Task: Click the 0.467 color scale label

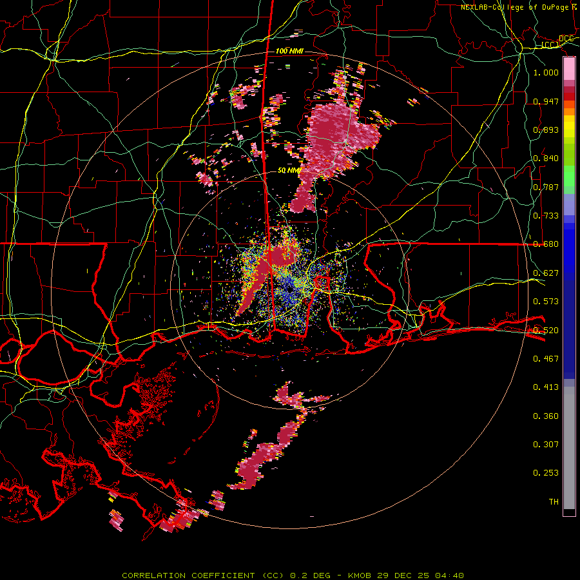Action: tap(546, 359)
